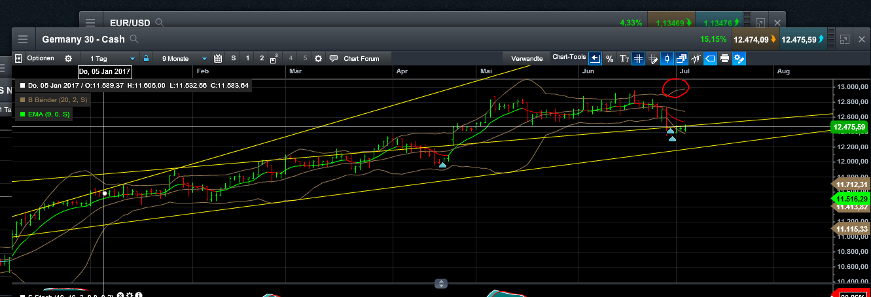Detach the EUR/USD window
The image size is (871, 297).
click(760, 22)
